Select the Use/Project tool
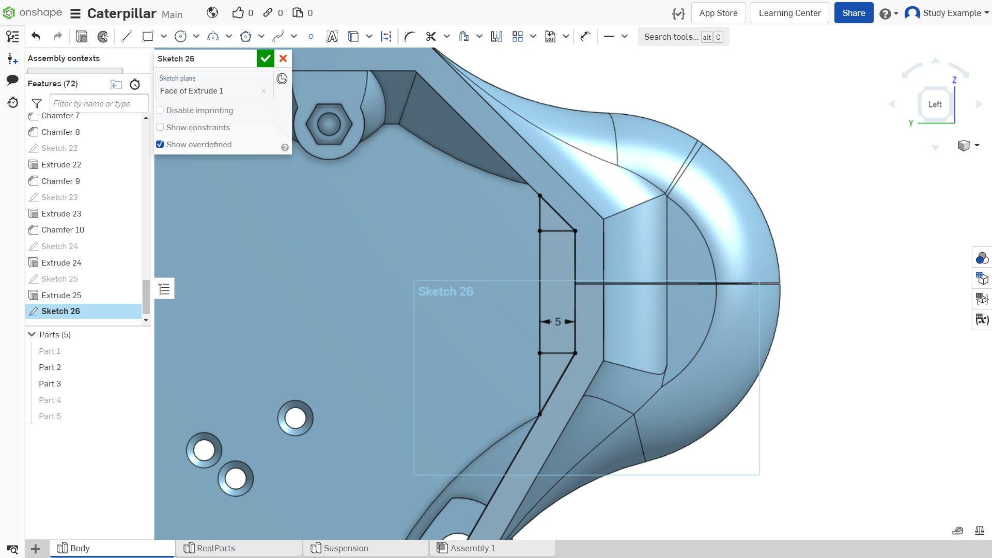 point(353,37)
